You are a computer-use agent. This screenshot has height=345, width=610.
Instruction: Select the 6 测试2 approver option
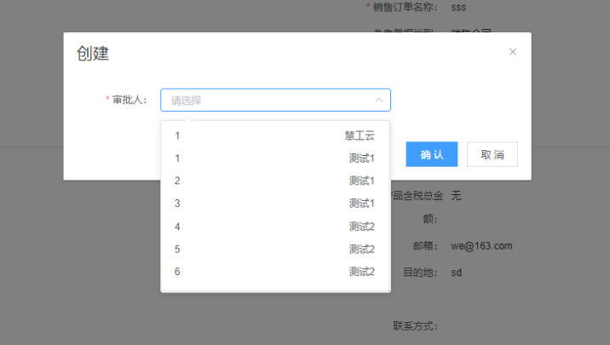(x=275, y=272)
